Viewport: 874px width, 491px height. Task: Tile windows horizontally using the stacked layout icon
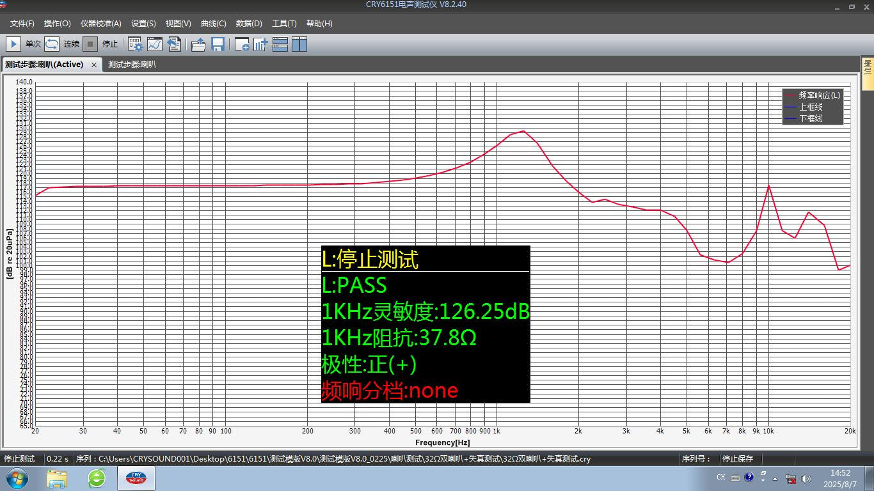280,44
